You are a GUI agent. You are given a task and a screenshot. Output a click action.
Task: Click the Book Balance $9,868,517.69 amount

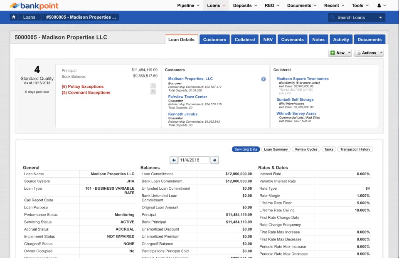145,76
